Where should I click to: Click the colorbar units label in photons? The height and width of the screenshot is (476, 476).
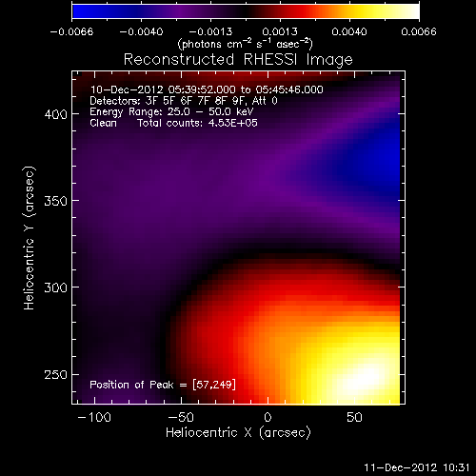coord(245,44)
